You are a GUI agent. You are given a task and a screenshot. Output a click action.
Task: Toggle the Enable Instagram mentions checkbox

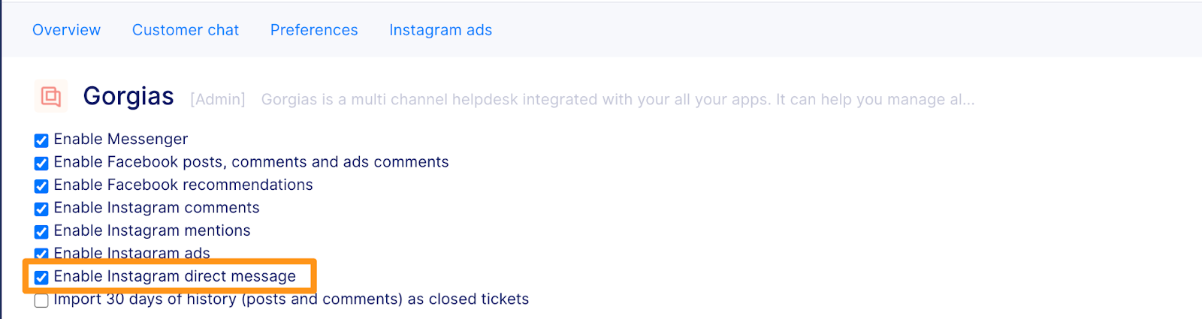(x=41, y=232)
